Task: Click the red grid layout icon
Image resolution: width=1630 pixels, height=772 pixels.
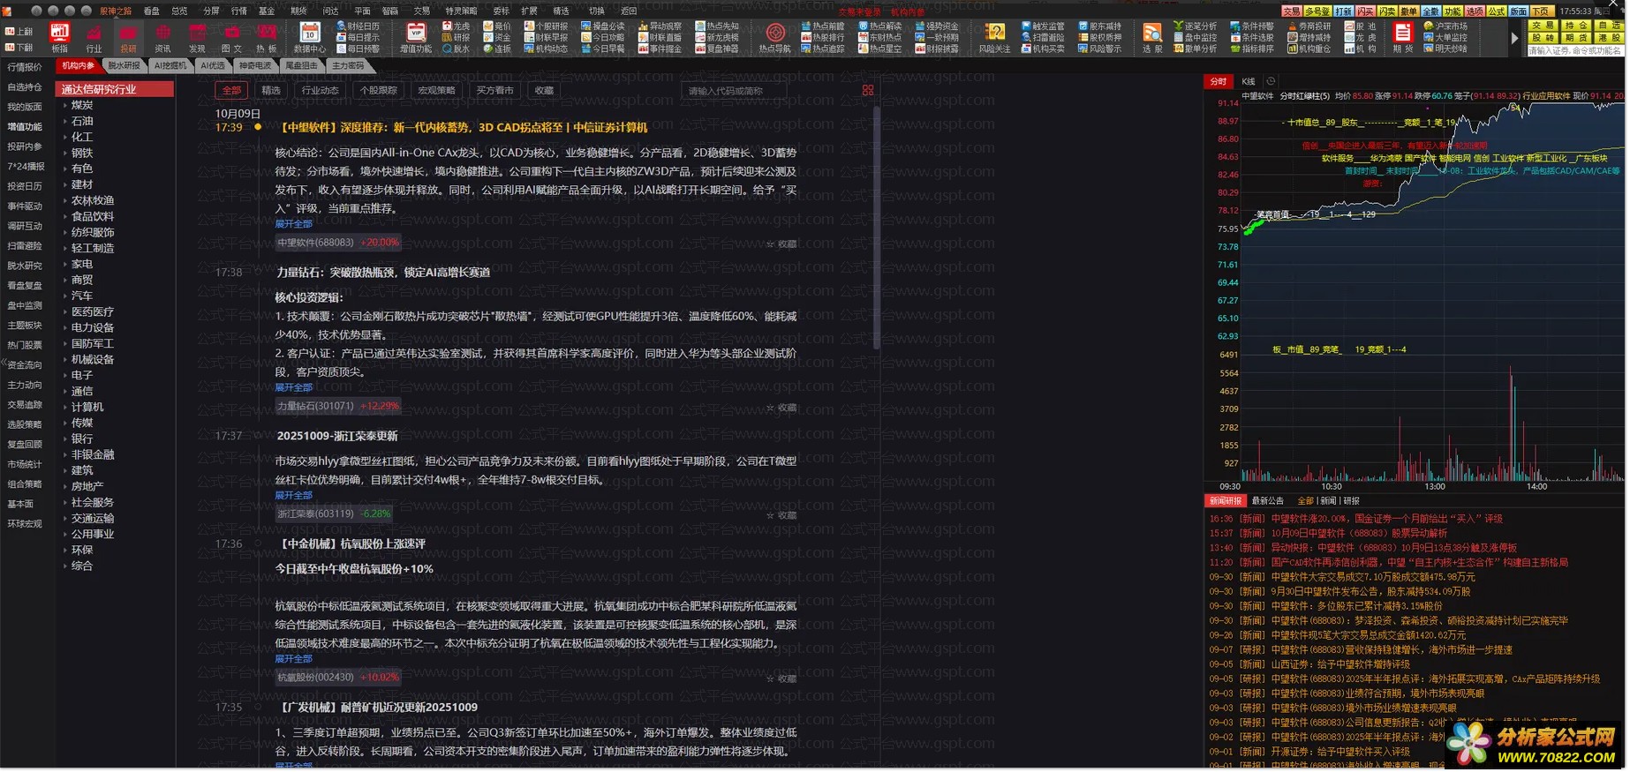Action: (868, 90)
